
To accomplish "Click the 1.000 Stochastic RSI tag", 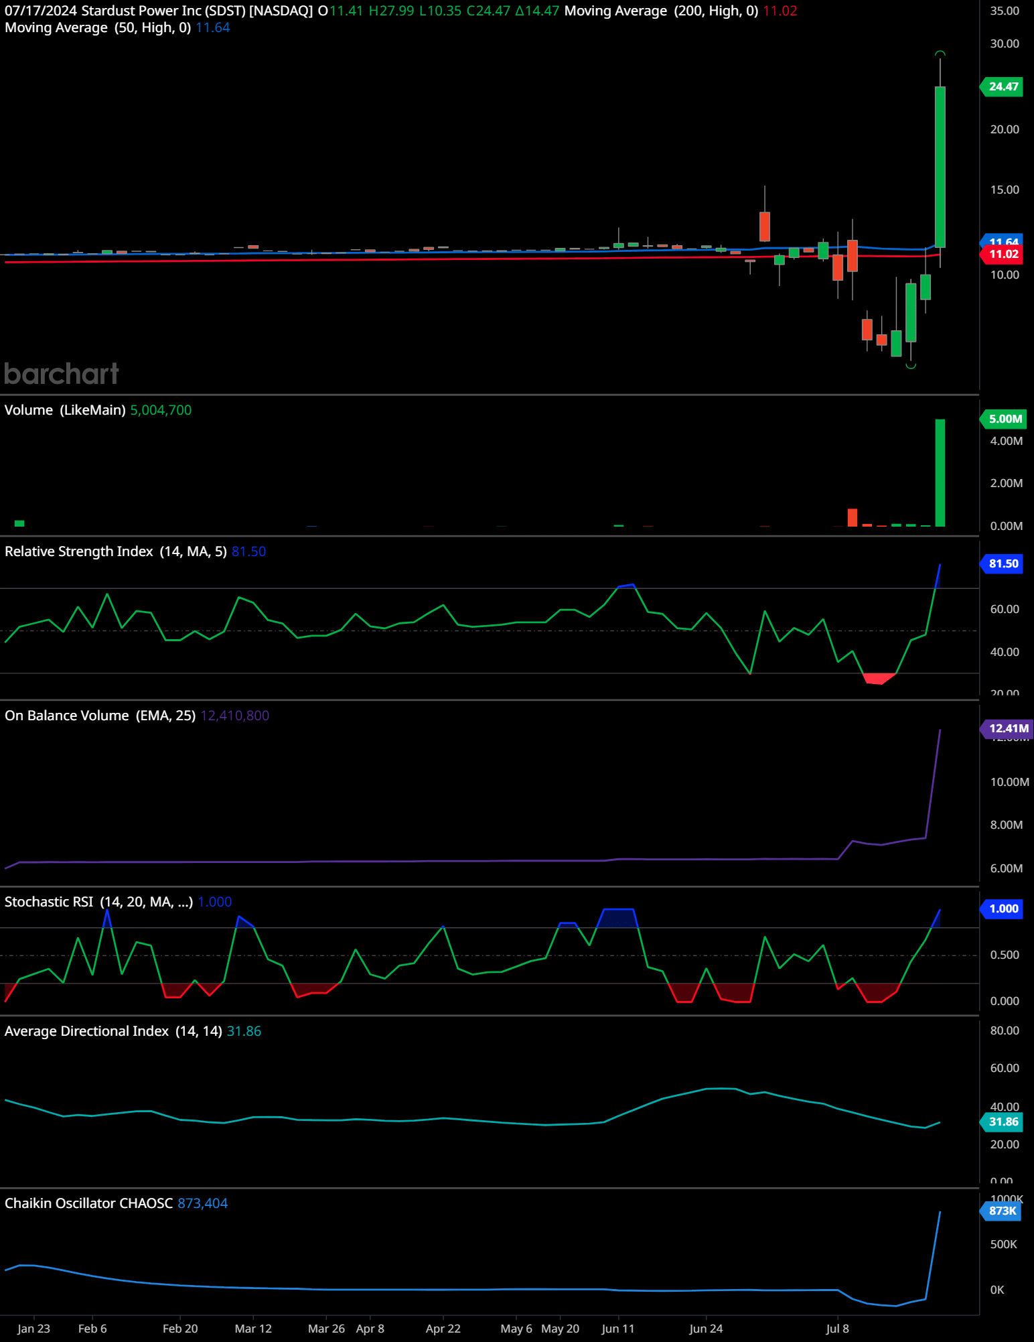I will point(1002,909).
